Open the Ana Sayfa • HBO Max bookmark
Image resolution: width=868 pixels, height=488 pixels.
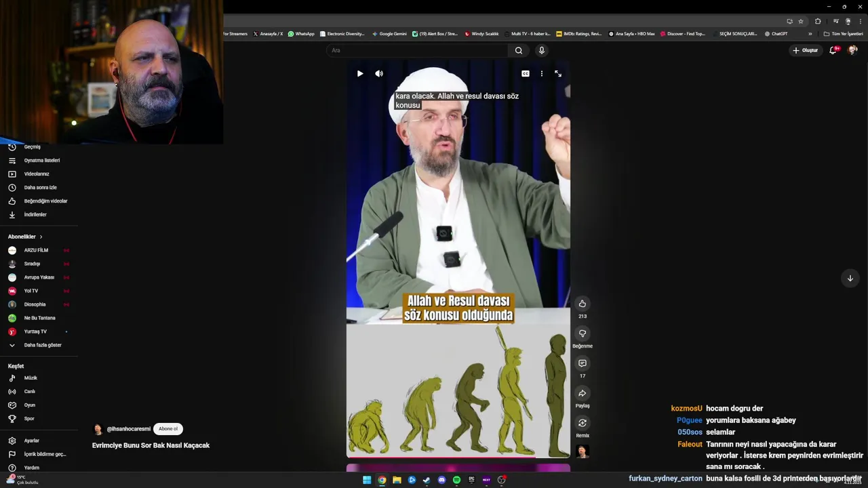point(632,34)
